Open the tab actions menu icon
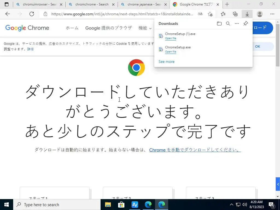 7,4
